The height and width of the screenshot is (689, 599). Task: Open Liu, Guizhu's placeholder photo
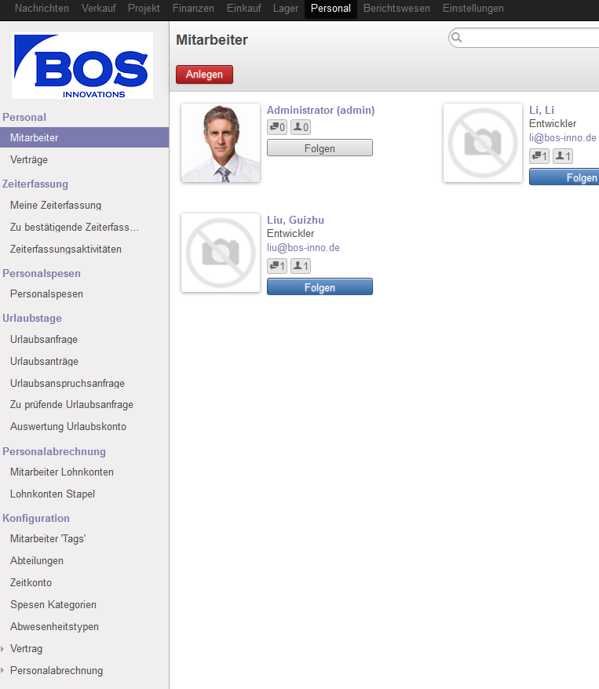click(x=221, y=253)
